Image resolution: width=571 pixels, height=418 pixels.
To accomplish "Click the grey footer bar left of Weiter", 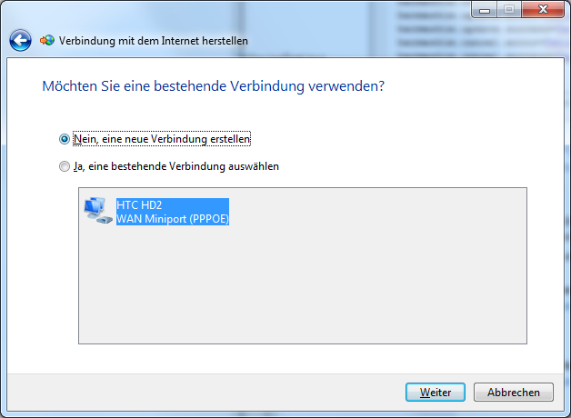I will pos(204,393).
